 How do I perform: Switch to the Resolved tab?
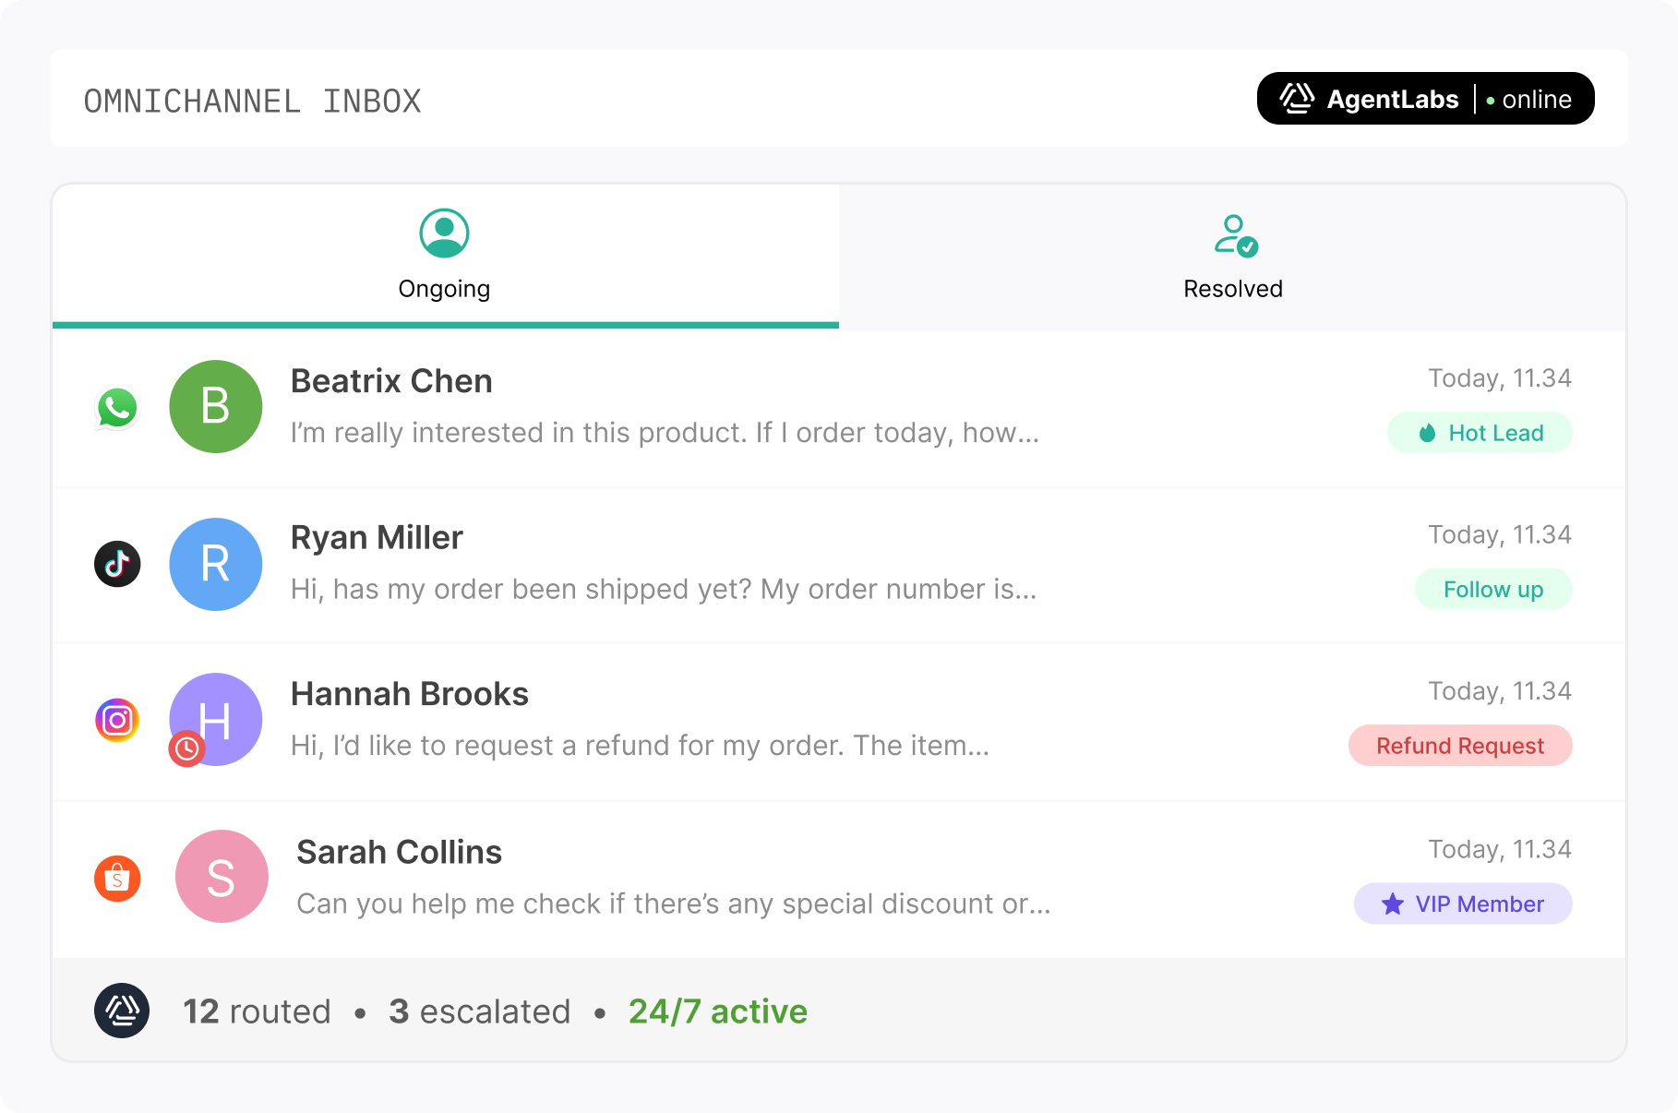click(1232, 256)
